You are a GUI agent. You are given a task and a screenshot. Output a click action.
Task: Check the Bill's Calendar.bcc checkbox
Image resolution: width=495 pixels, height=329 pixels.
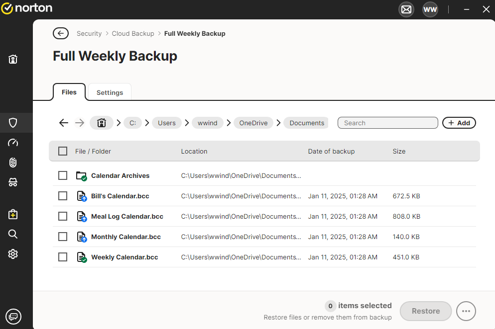click(x=63, y=196)
